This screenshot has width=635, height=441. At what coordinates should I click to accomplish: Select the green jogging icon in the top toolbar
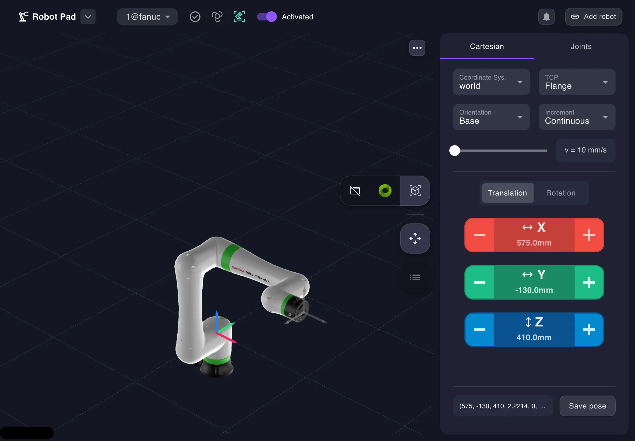238,17
